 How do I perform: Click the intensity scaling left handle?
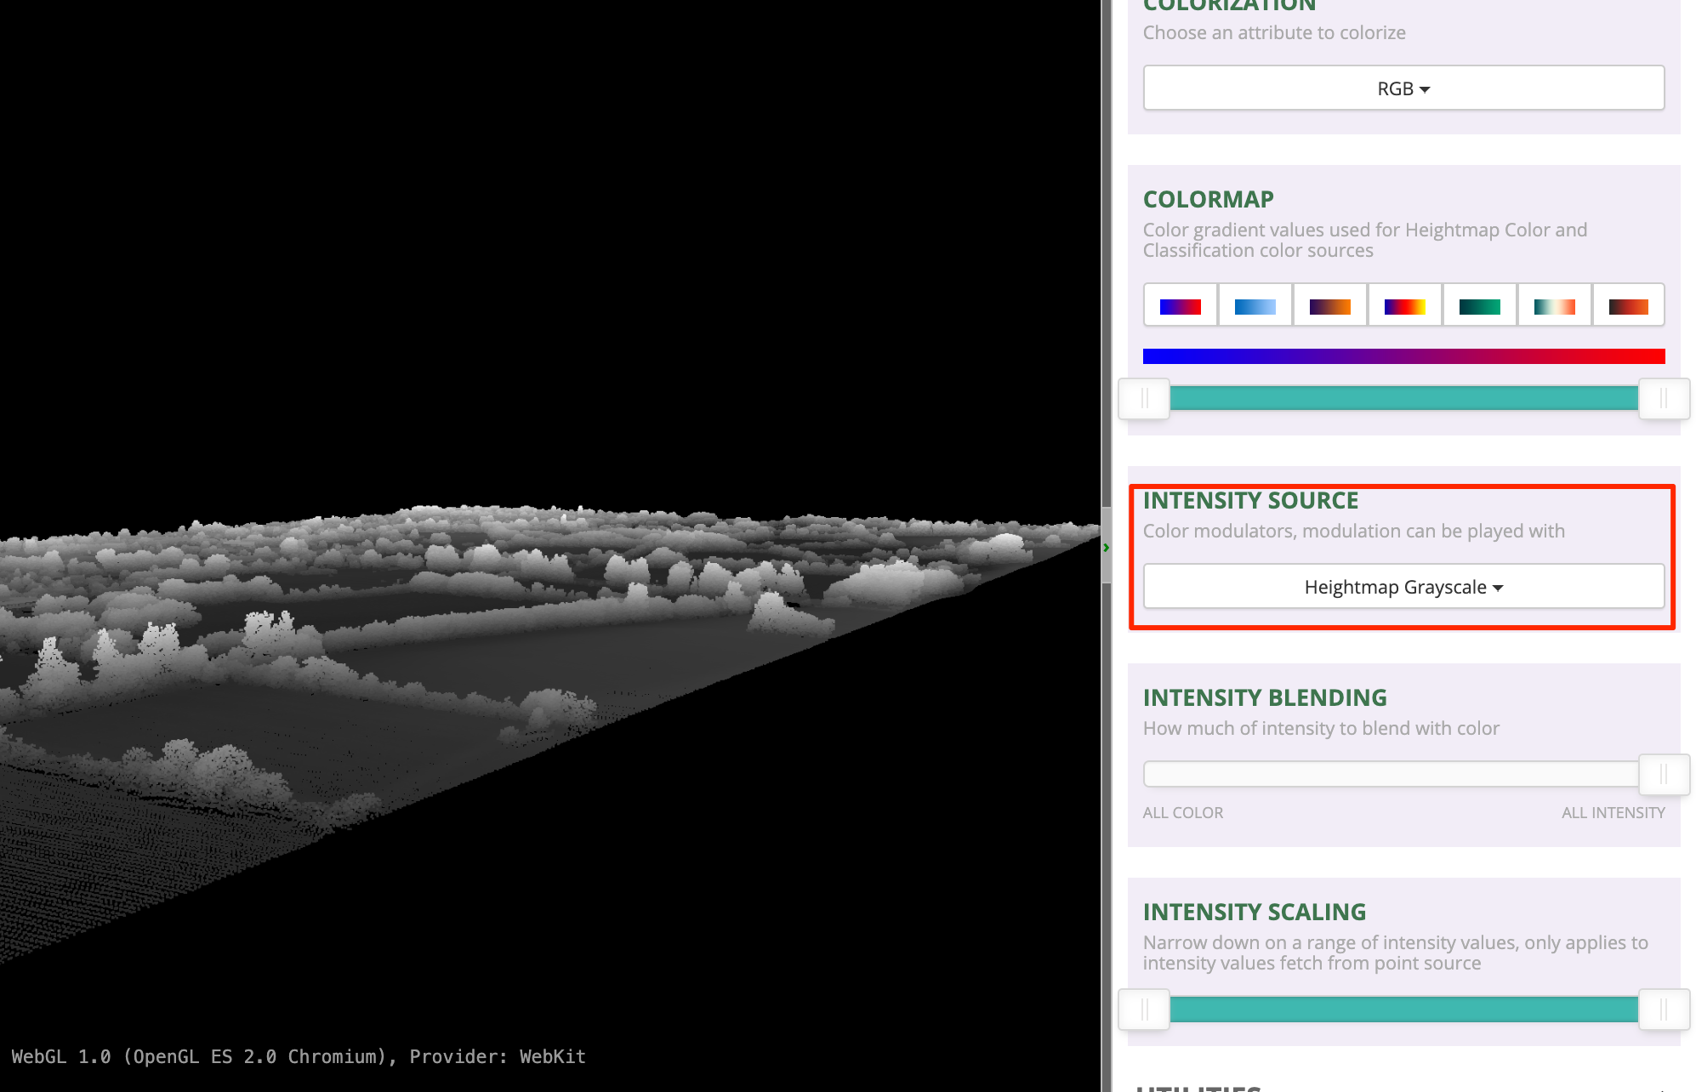(1144, 1010)
